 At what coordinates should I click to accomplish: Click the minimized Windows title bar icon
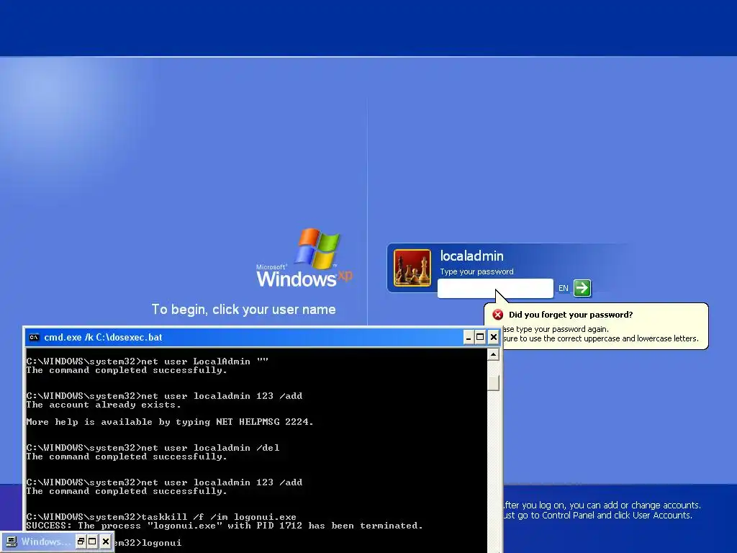click(12, 541)
